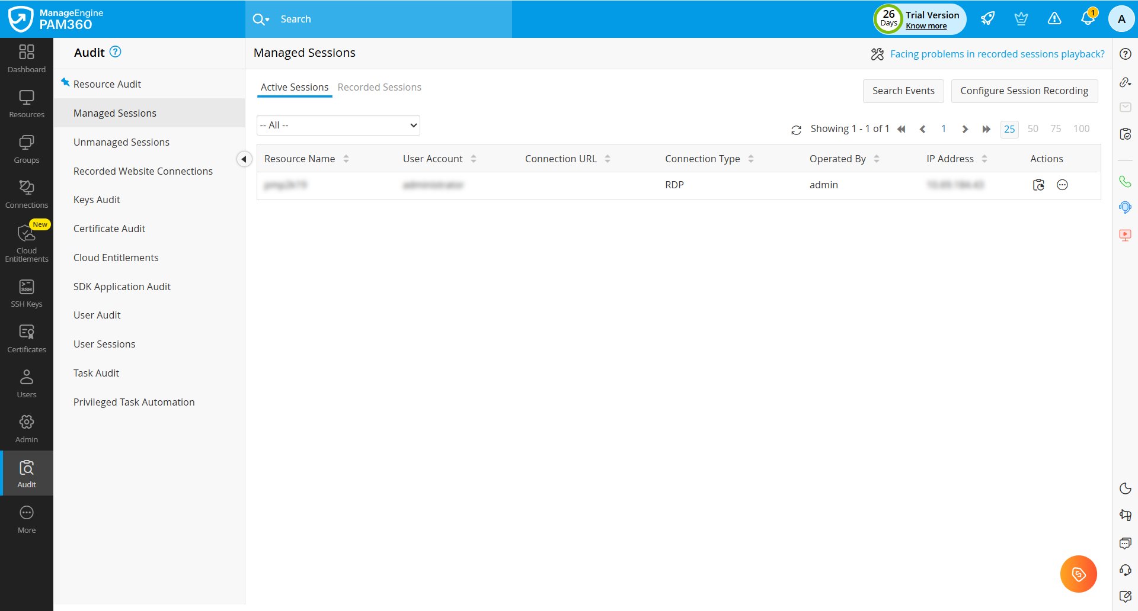This screenshot has height=611, width=1138.
Task: Open Recorded Website Connections
Action: coord(143,171)
